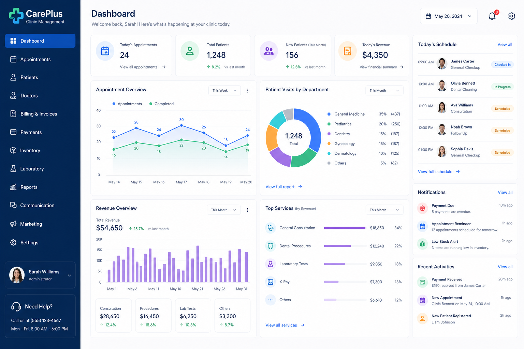This screenshot has height=349, width=524.
Task: Open Patient Visits This Month dropdown
Action: click(384, 91)
